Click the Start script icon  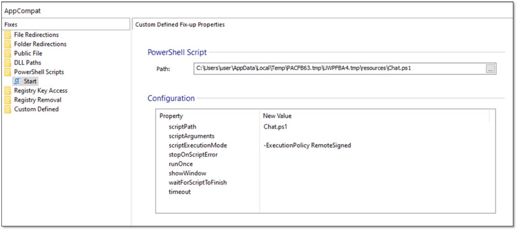click(x=18, y=81)
